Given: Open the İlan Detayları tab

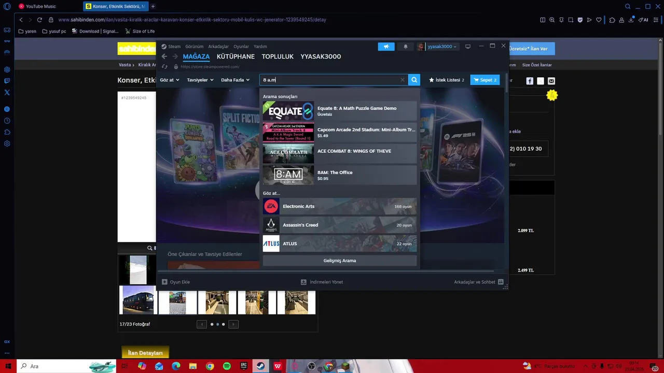Looking at the screenshot, I should tap(145, 353).
